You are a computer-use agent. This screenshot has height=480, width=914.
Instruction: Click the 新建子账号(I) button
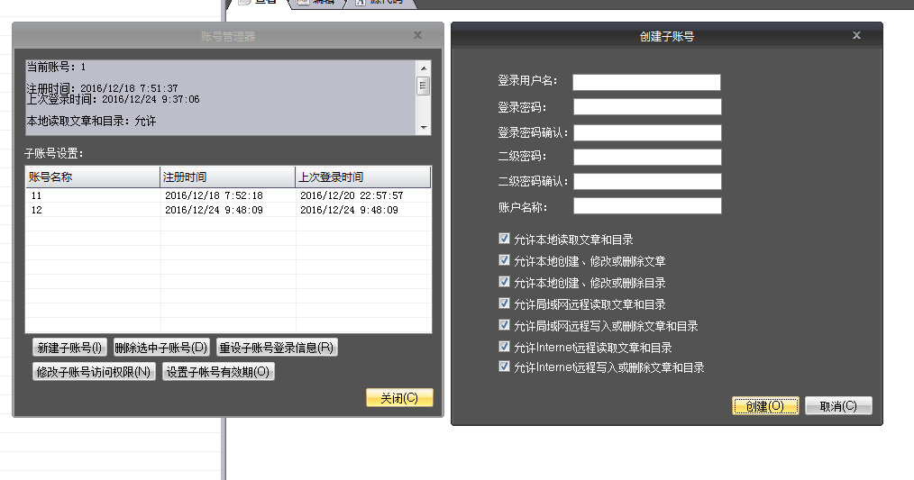pos(69,348)
